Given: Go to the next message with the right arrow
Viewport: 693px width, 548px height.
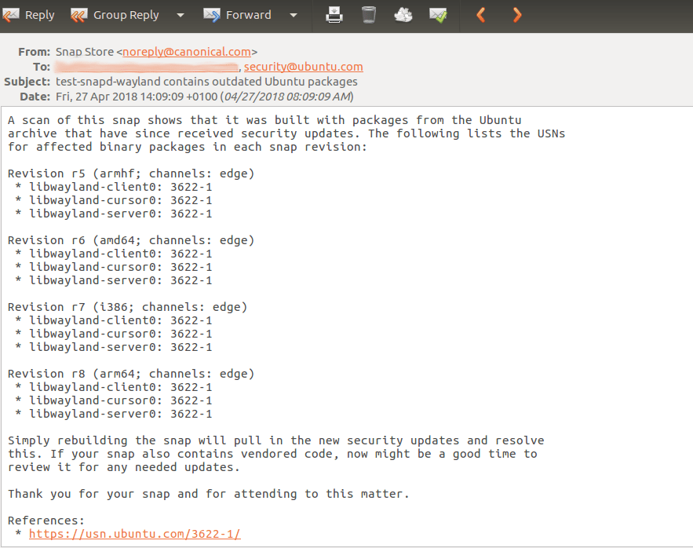Looking at the screenshot, I should pyautogui.click(x=517, y=15).
